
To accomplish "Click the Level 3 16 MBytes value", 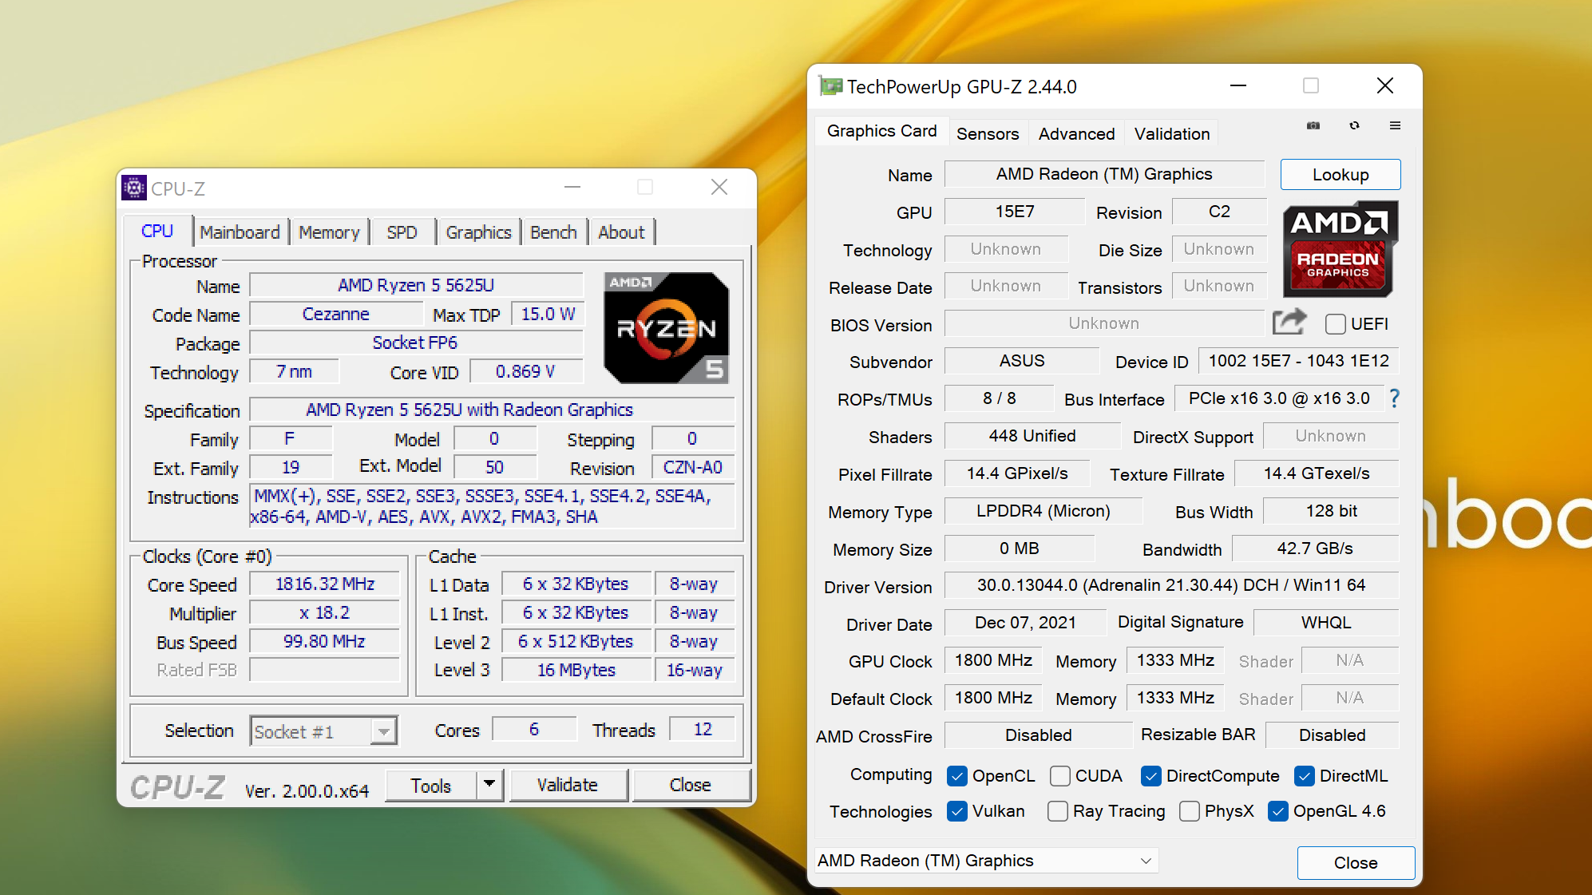I will [x=576, y=670].
